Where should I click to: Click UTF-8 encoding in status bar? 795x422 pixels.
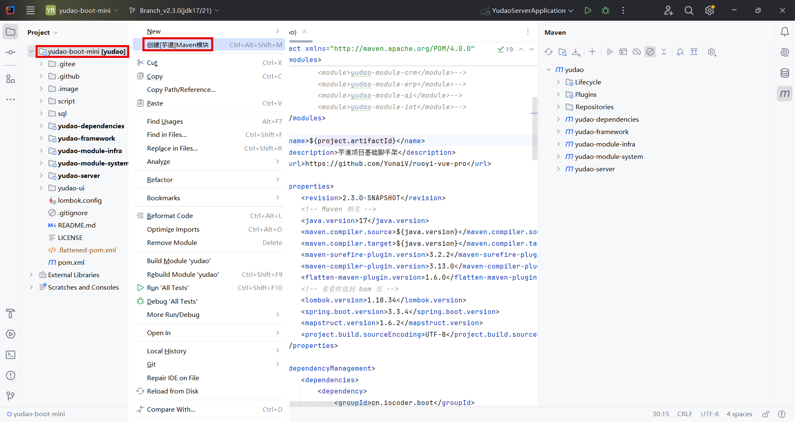(x=710, y=414)
